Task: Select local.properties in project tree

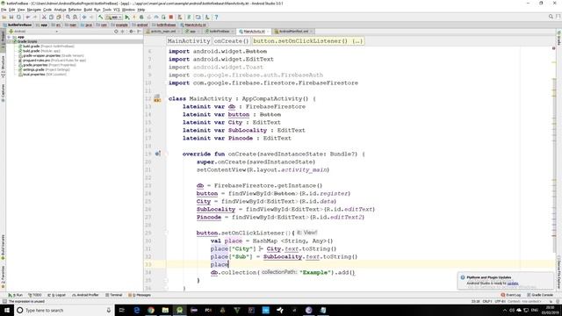Action: point(42,74)
